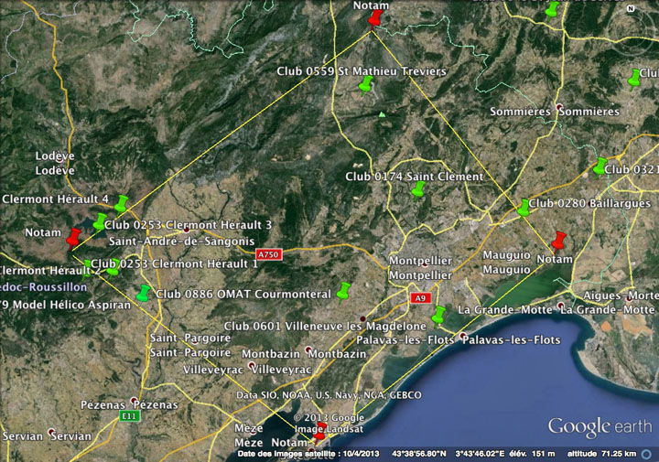Select the green Clermont Herault 4 pushpin
The image size is (659, 462).
pos(121,203)
